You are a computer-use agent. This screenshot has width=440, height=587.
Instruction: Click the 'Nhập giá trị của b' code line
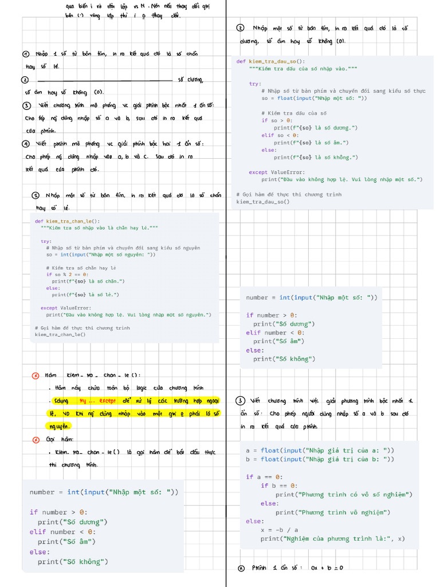pyautogui.click(x=320, y=459)
